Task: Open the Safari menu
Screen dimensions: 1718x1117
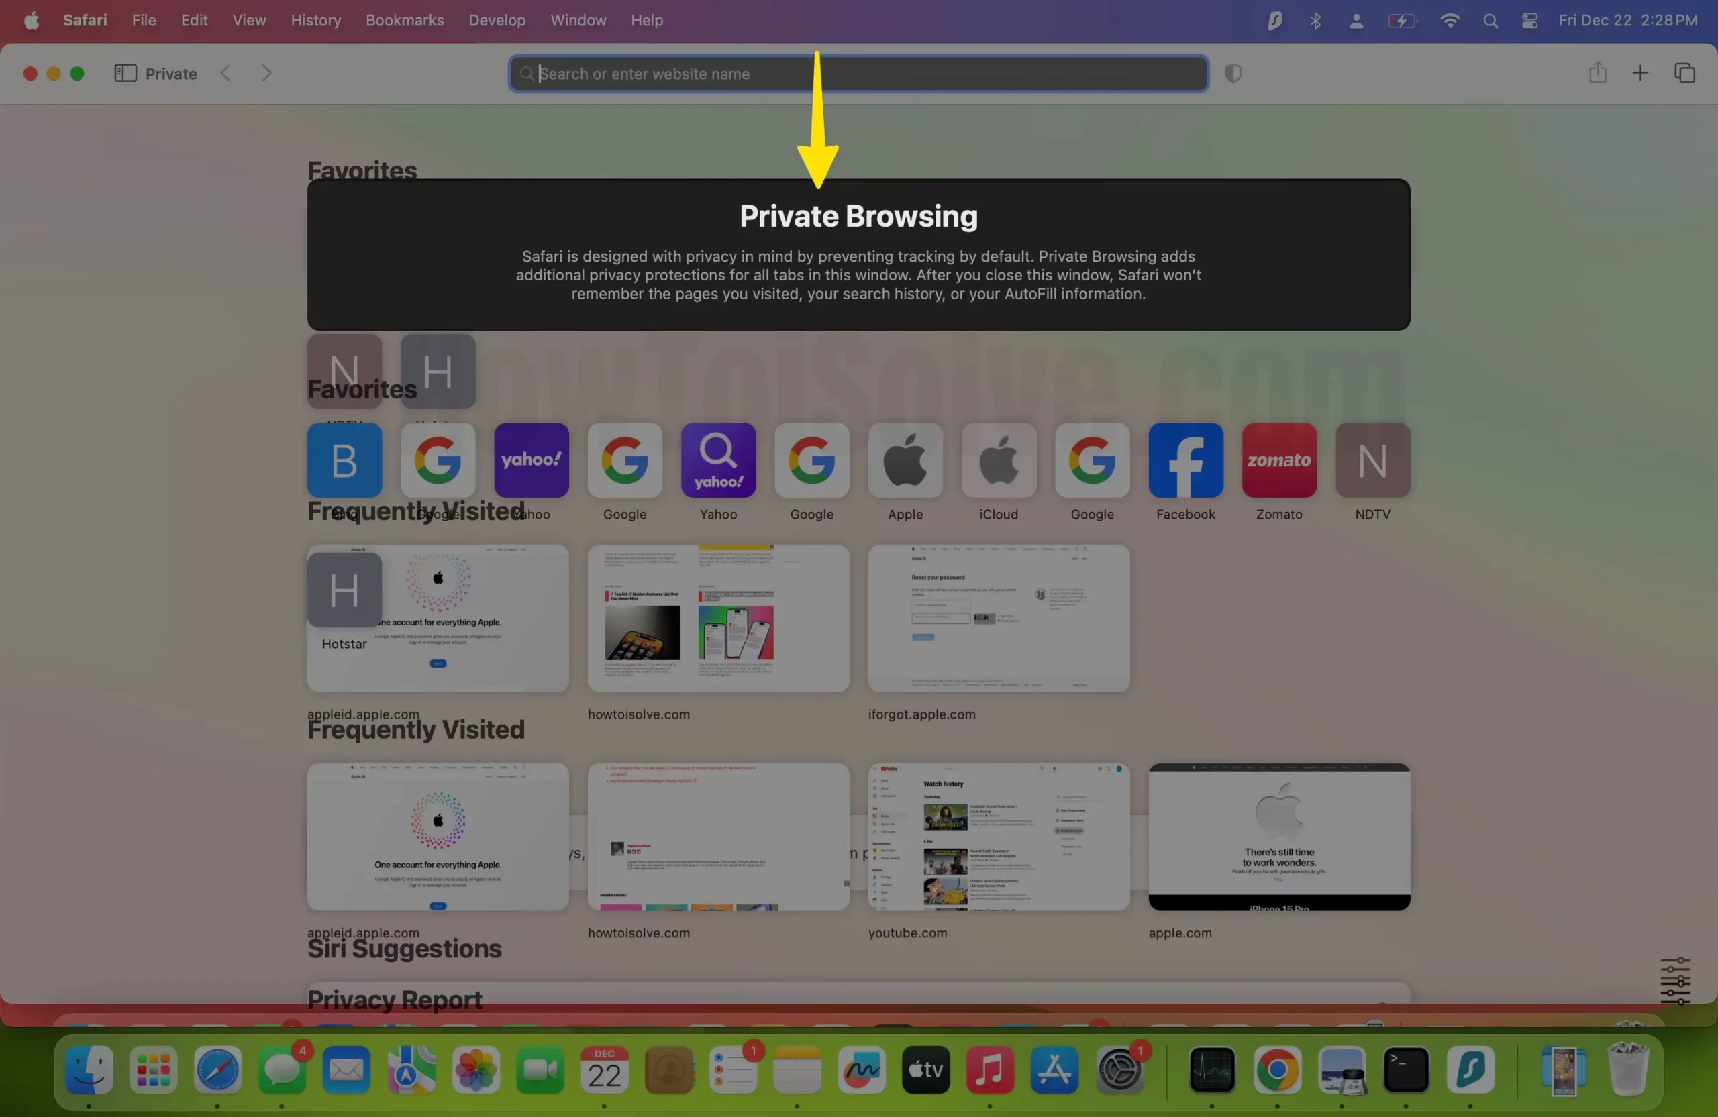Action: 85,20
